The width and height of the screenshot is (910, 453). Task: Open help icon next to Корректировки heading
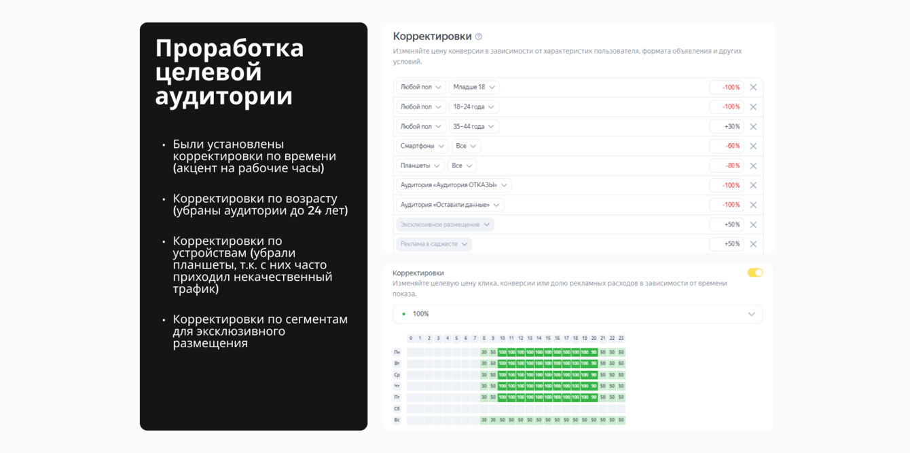[479, 37]
